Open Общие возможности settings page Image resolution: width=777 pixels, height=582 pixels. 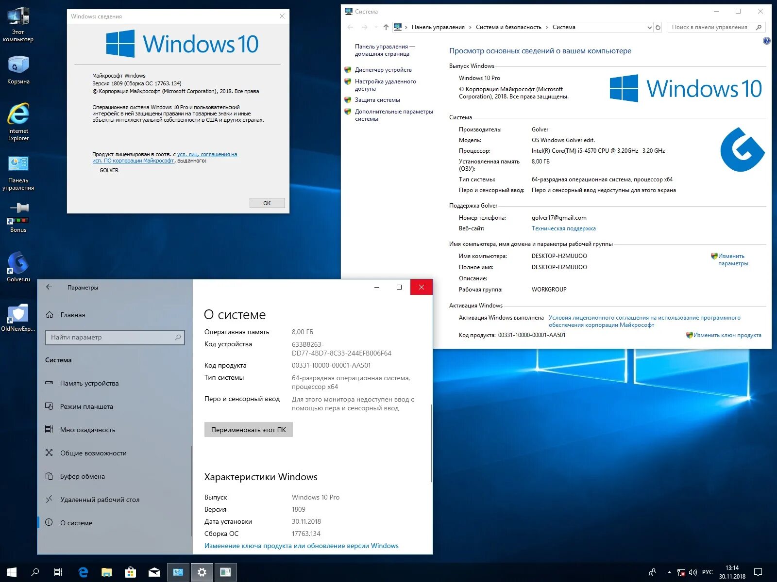[115, 453]
